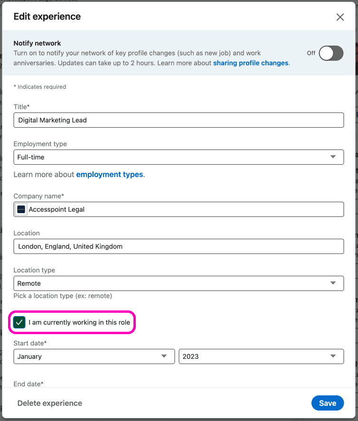
Task: Open the Employment type dropdown showing Full-time
Action: coord(179,157)
